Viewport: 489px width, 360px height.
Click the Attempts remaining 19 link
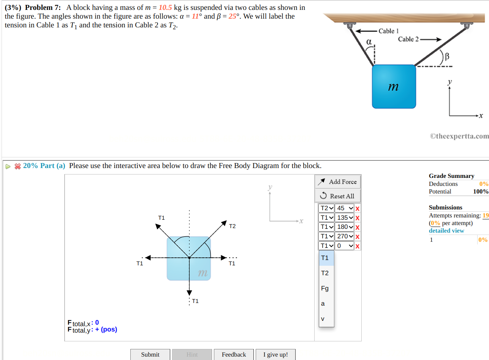coord(486,216)
